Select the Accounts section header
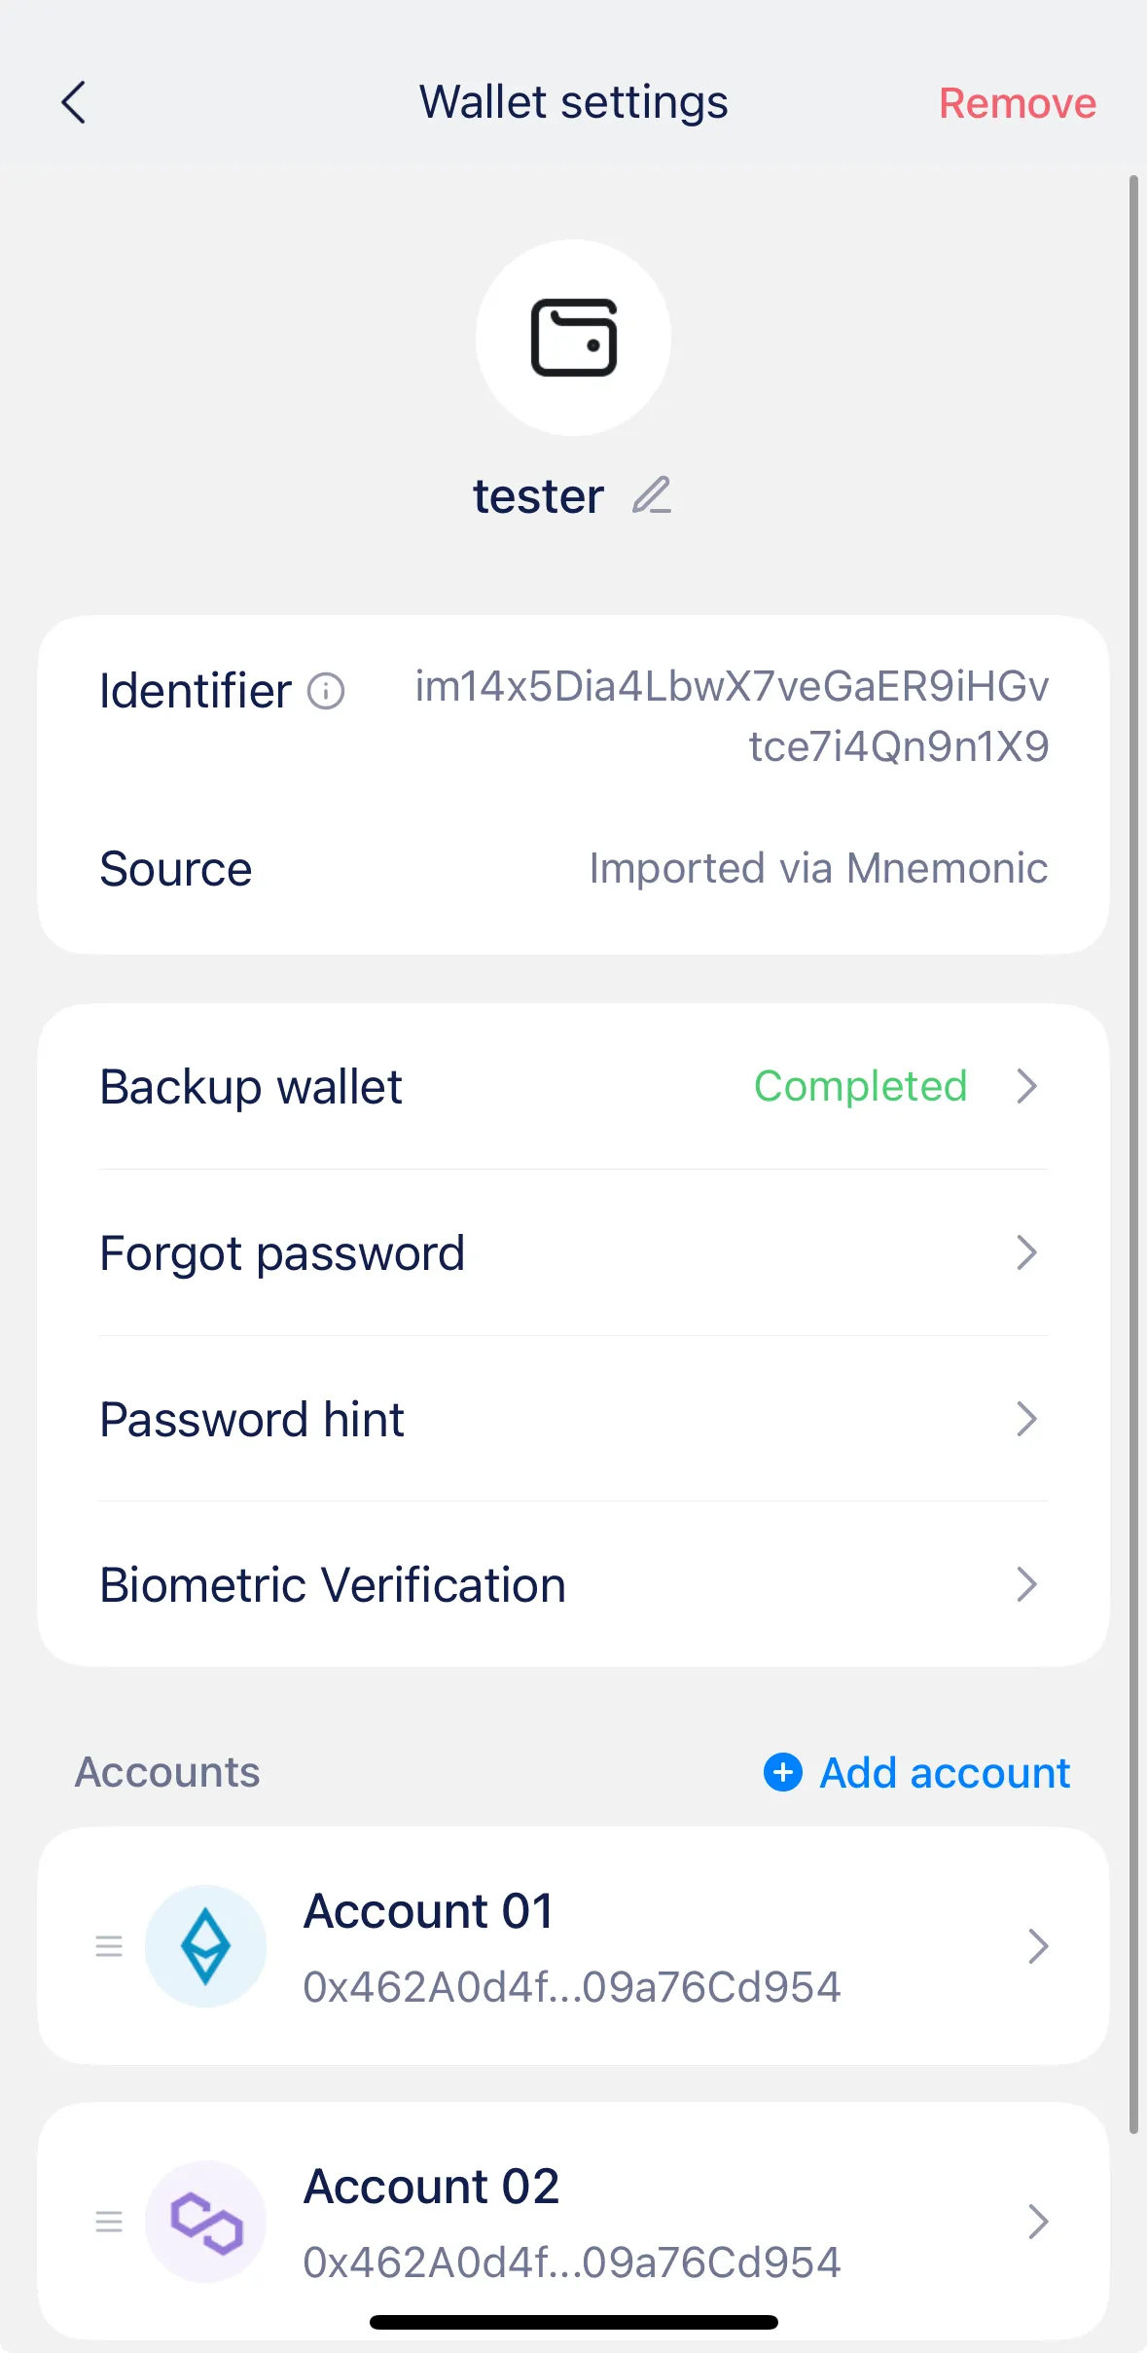 click(x=166, y=1772)
